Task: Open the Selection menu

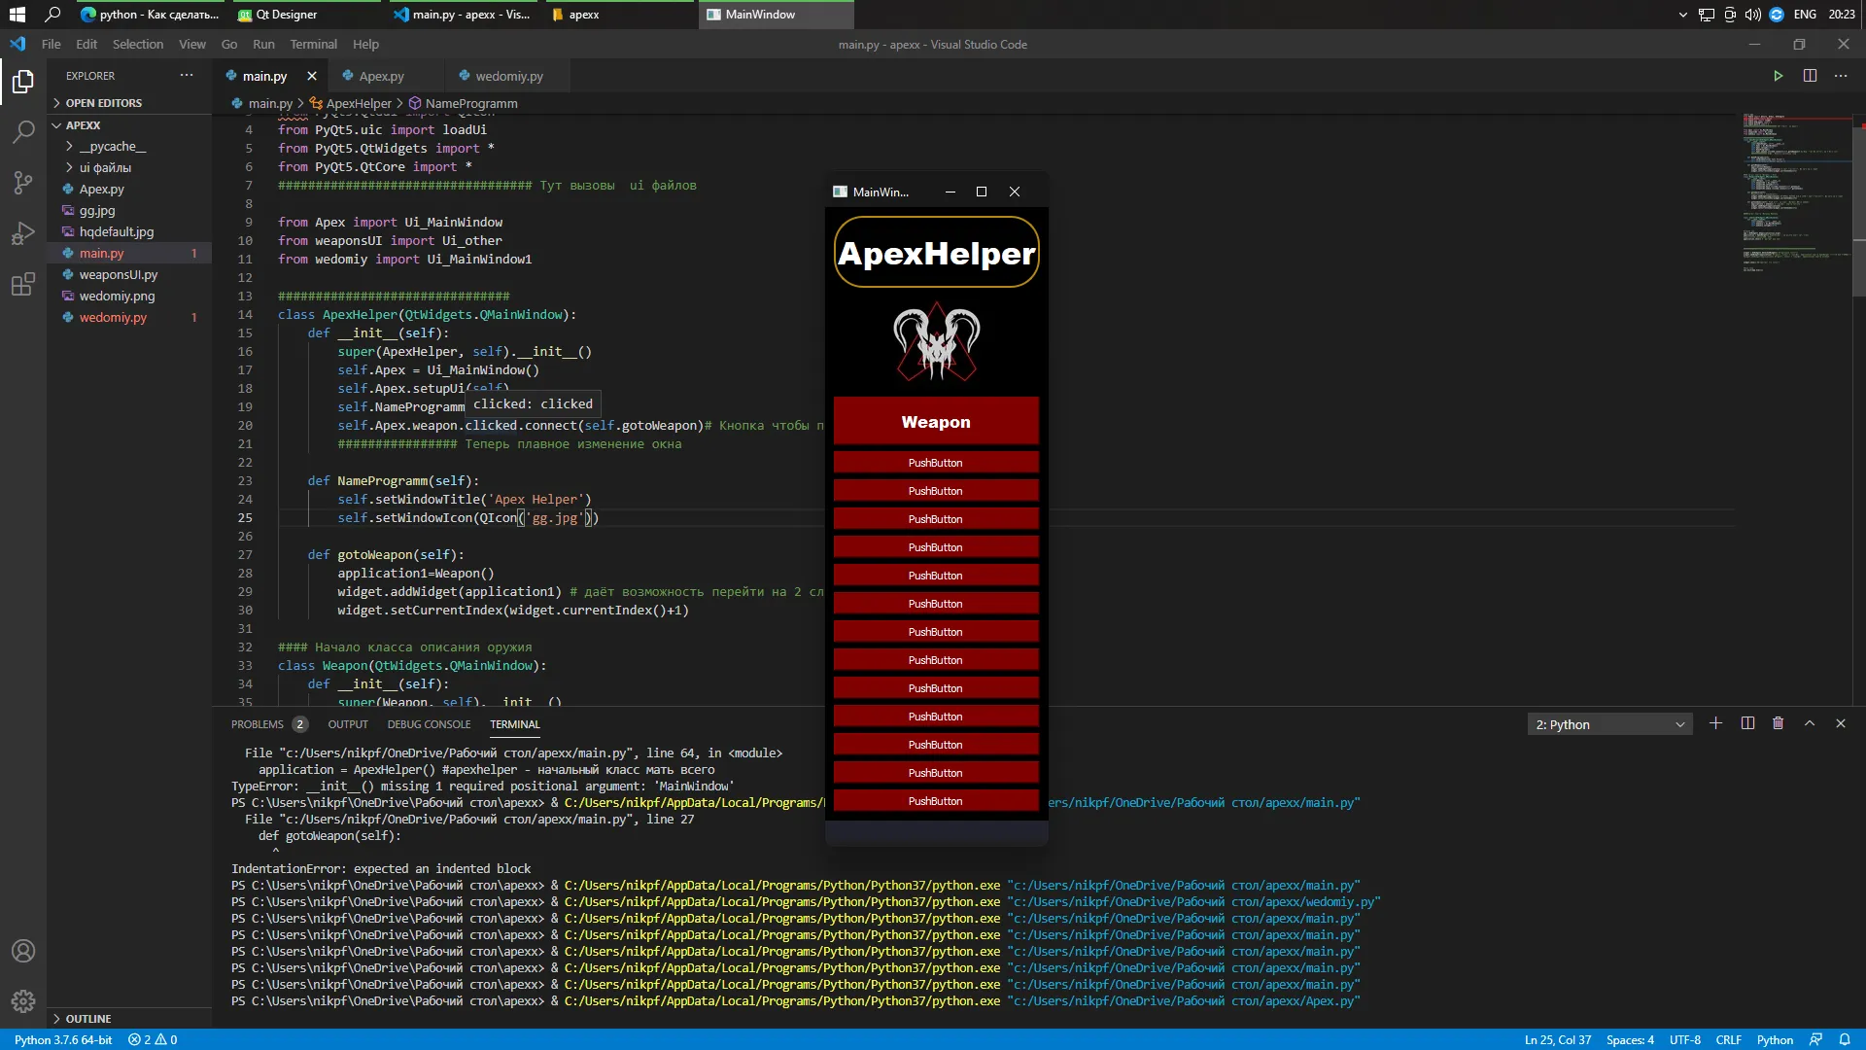Action: click(x=138, y=44)
